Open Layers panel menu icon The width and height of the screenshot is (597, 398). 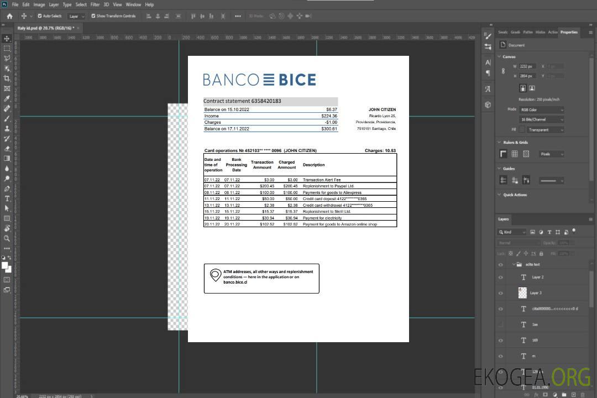tap(590, 219)
